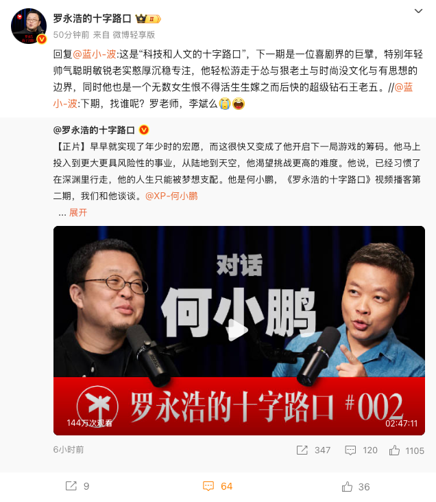Click the quoted post's repost icon
The width and height of the screenshot is (436, 502).
(302, 450)
